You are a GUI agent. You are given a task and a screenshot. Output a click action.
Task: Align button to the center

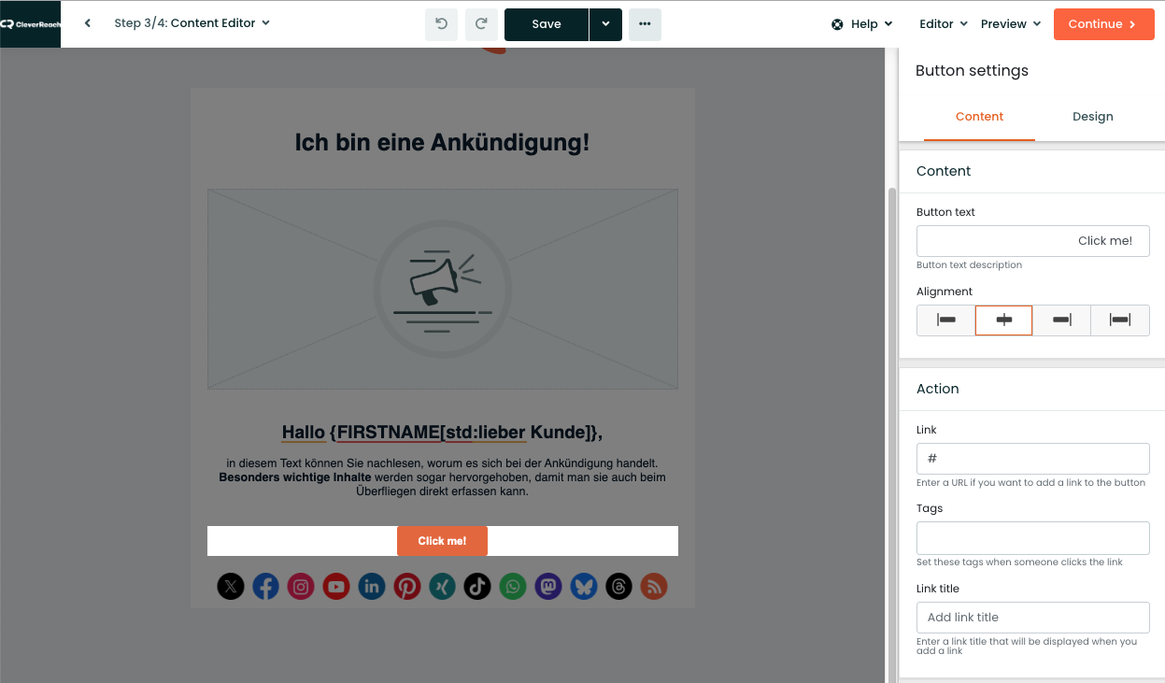tap(1003, 320)
